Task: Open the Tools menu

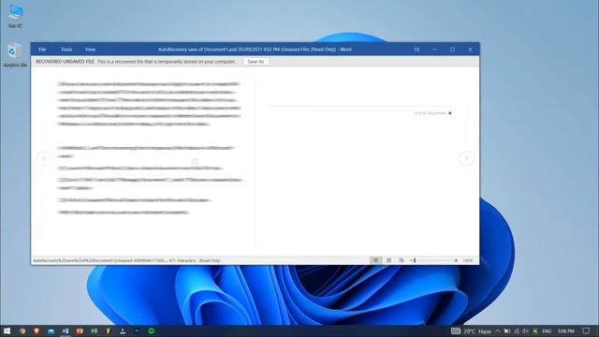Action: [x=66, y=50]
